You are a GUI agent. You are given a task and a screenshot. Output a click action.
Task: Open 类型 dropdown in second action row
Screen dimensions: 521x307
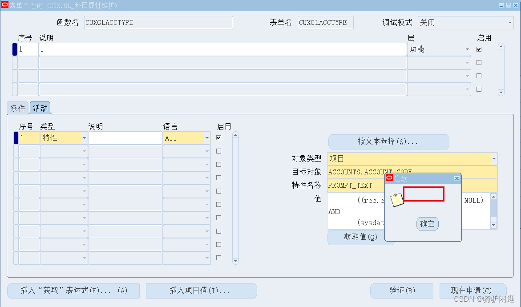[84, 151]
